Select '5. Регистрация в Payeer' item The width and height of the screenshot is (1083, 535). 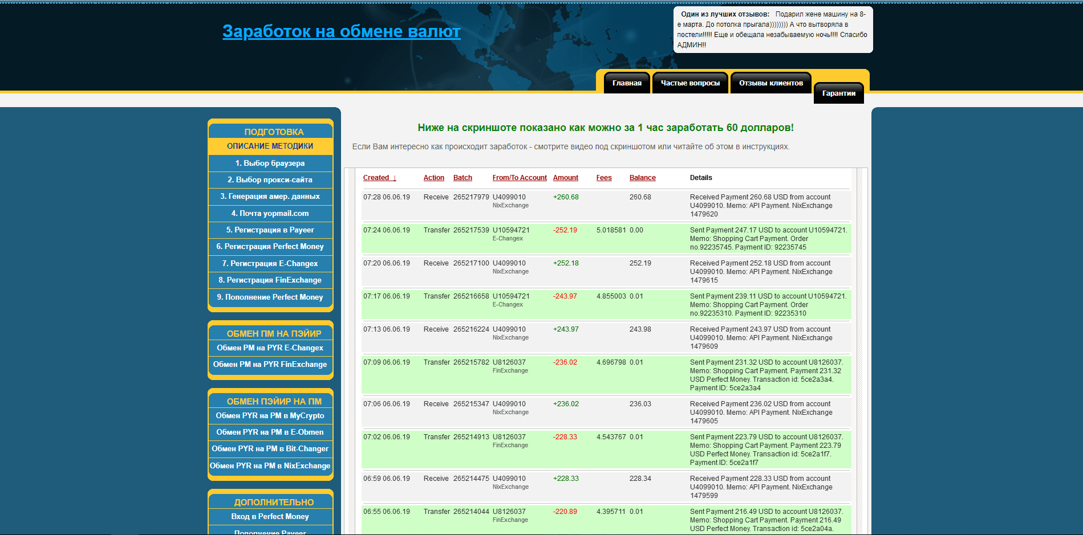pos(270,230)
